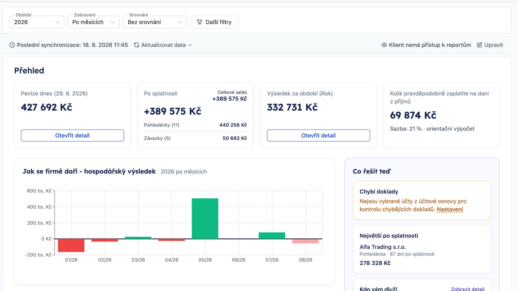The image size is (518, 291).
Task: Click the eye icon for client access
Action: pyautogui.click(x=384, y=45)
